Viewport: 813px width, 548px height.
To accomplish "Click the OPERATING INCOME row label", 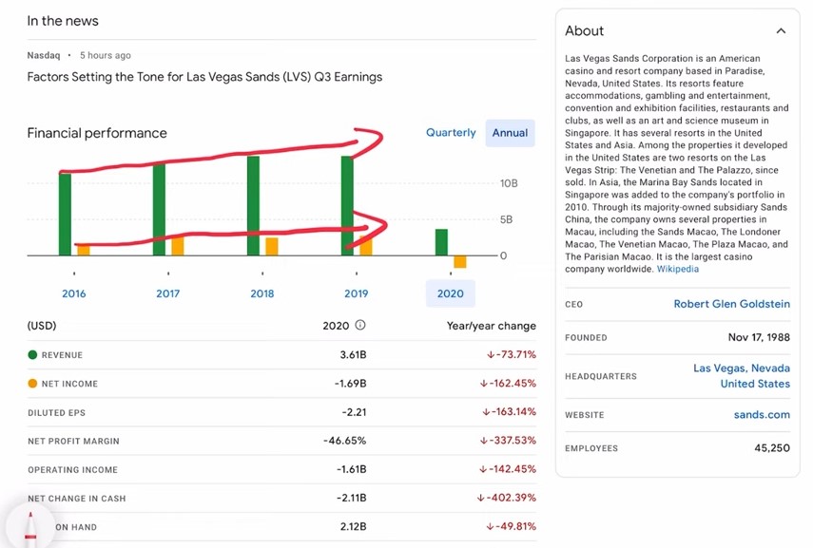I will (72, 470).
